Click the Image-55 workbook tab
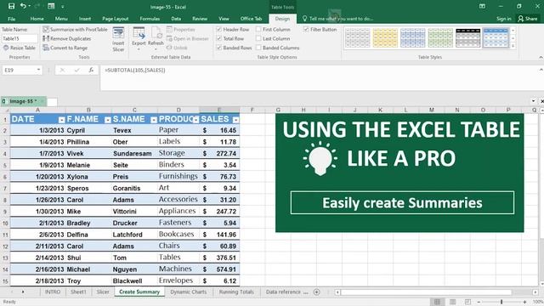This screenshot has height=306, width=544. (x=23, y=101)
